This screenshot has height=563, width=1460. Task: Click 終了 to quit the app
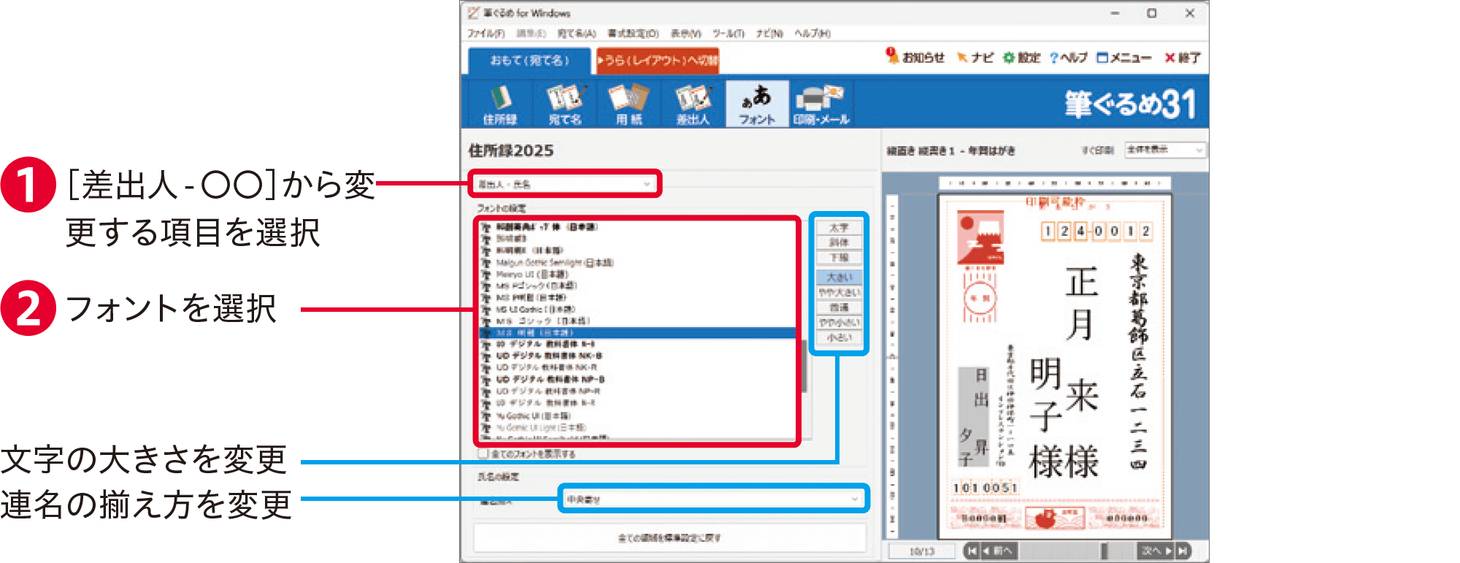click(x=1183, y=57)
